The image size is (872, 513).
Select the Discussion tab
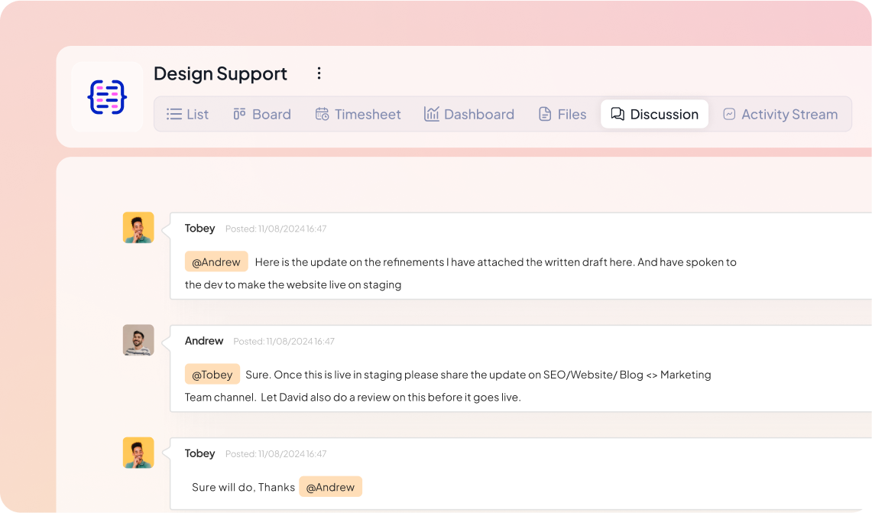(x=654, y=114)
